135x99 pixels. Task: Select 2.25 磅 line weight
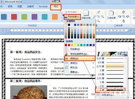[x=110, y=78]
